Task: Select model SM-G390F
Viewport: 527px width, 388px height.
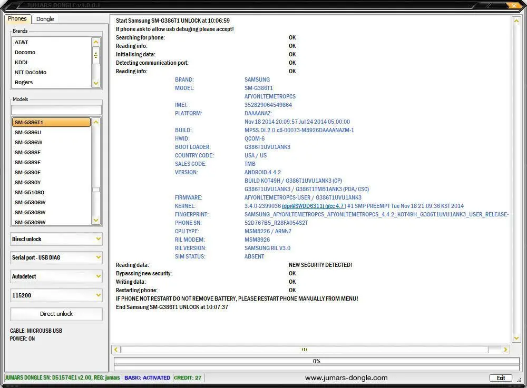Action: click(51, 173)
